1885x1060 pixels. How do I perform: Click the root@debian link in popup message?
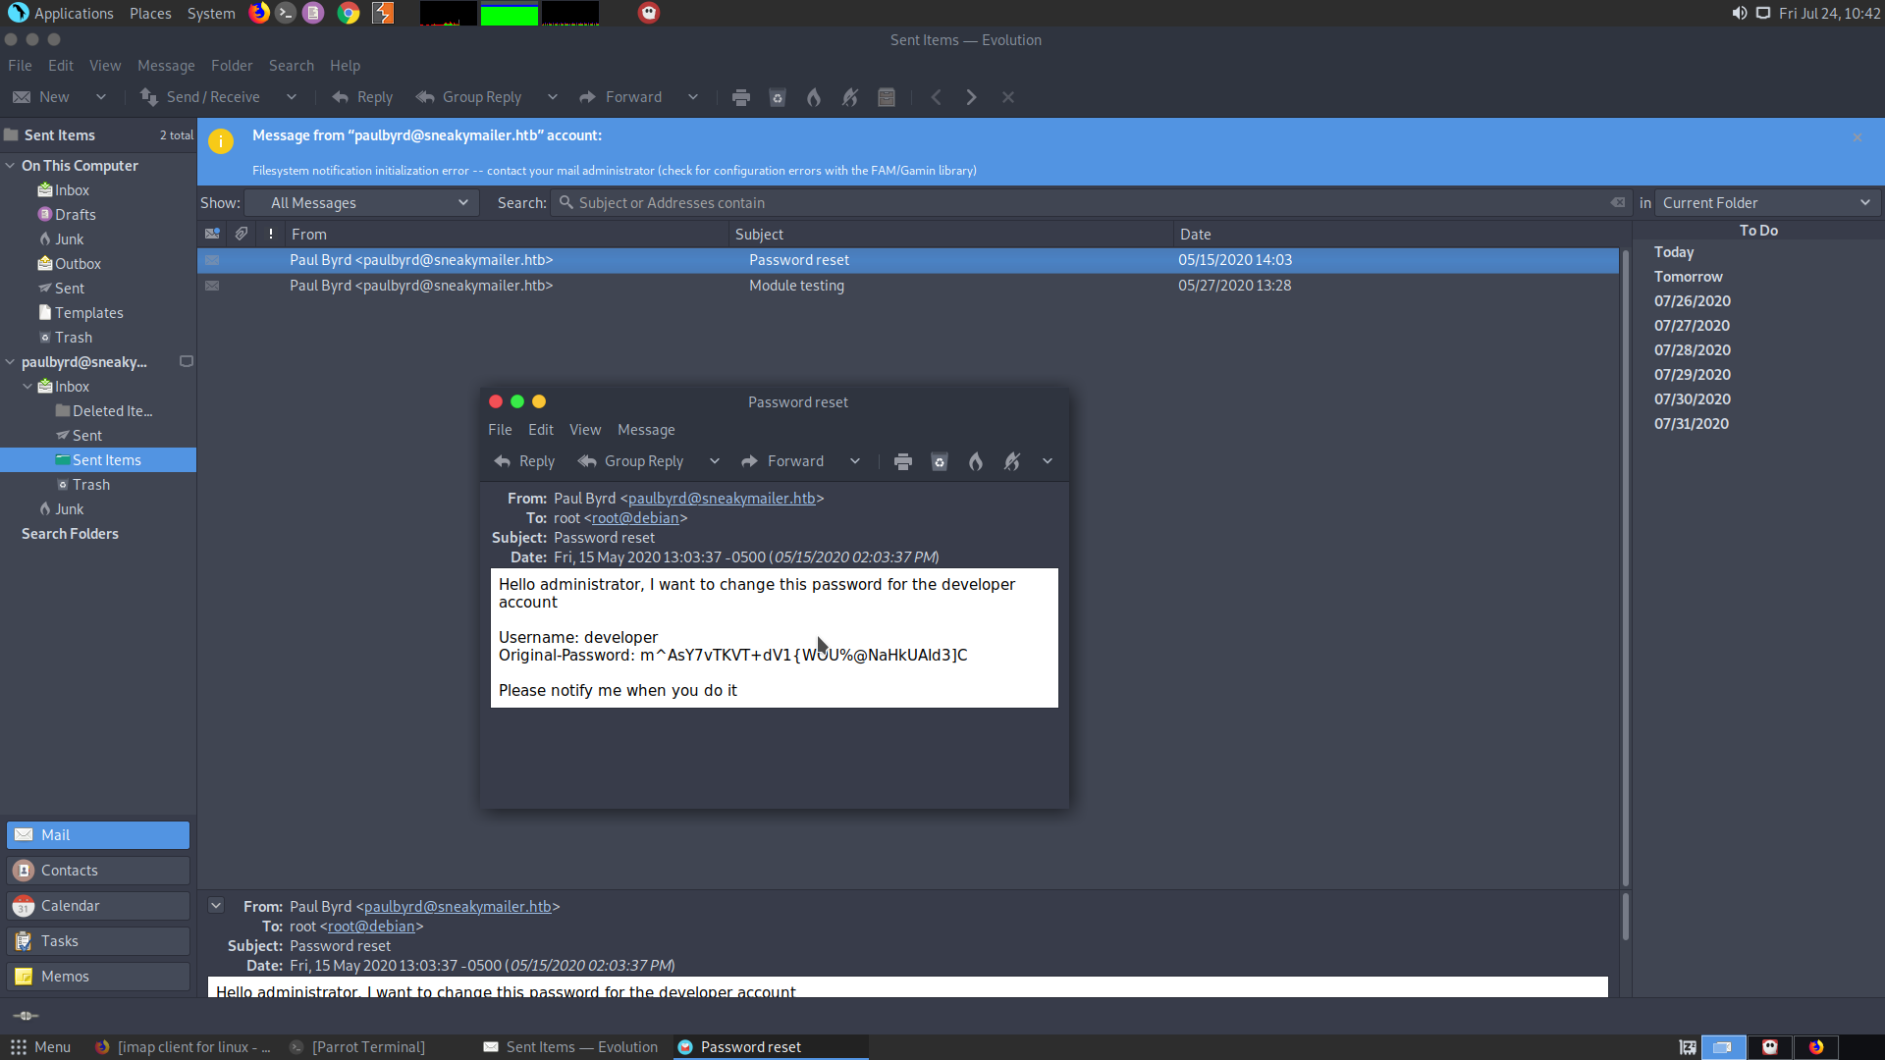click(x=635, y=518)
